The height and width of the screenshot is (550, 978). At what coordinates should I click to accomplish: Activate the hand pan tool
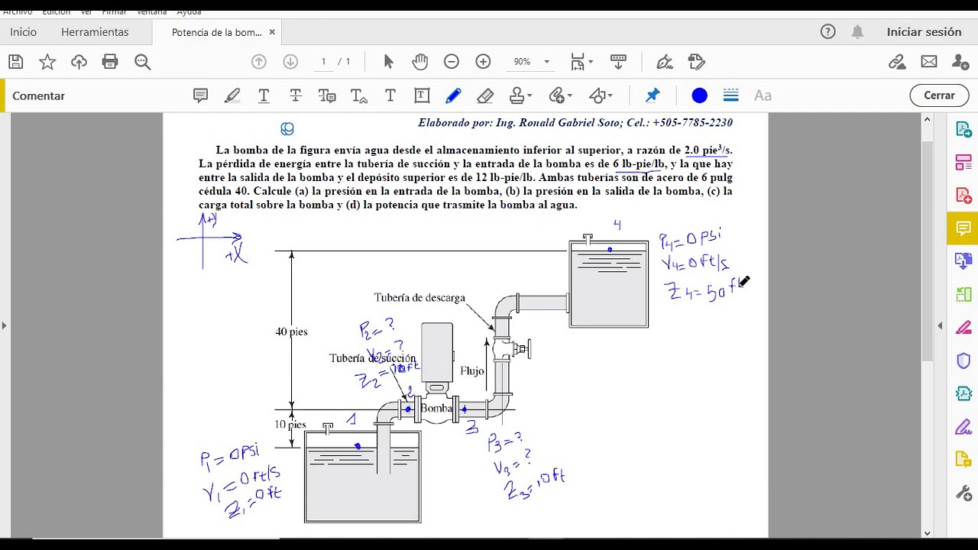[419, 62]
